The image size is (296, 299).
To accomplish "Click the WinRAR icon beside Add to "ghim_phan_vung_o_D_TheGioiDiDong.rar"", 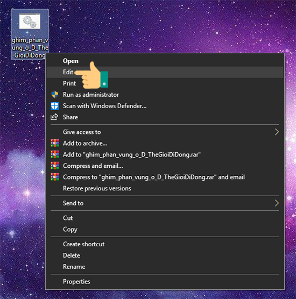I will click(55, 154).
